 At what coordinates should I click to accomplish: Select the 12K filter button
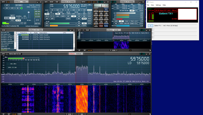(73, 16)
